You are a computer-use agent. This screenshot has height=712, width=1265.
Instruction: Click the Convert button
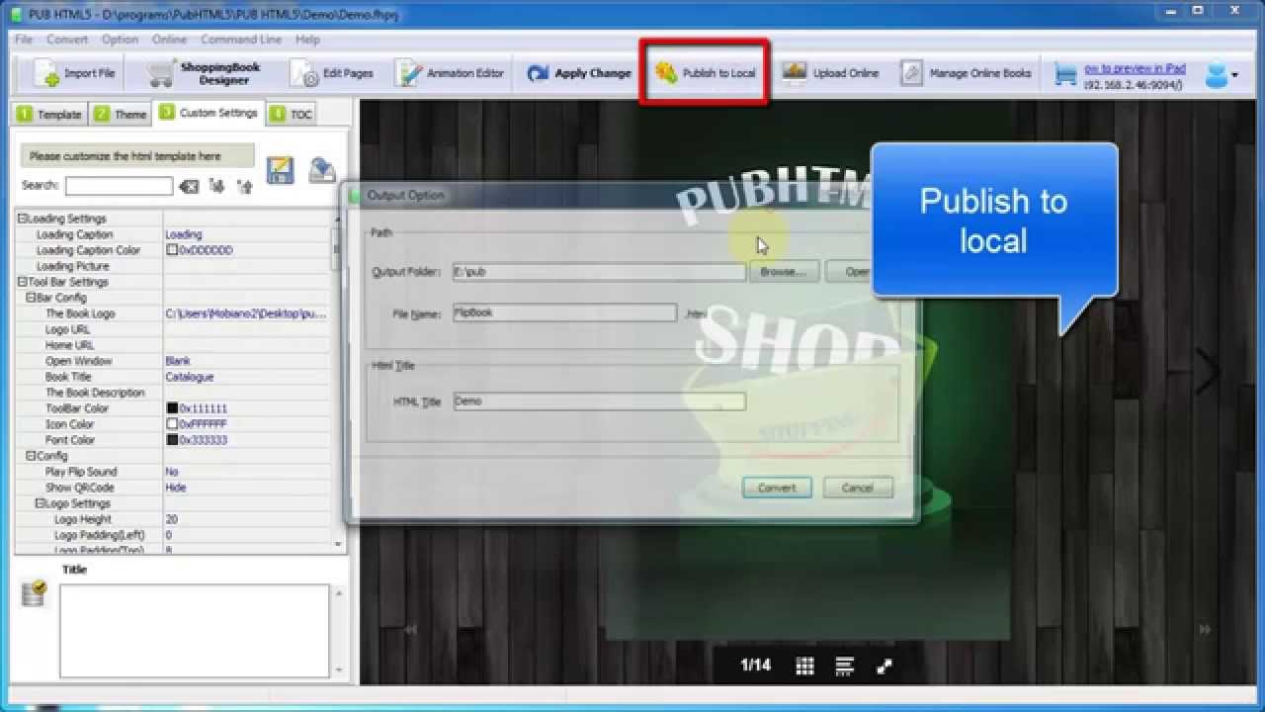777,488
